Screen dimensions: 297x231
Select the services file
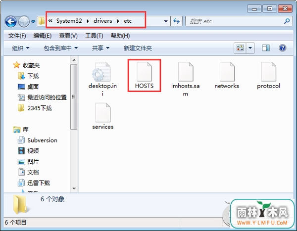[x=103, y=116]
